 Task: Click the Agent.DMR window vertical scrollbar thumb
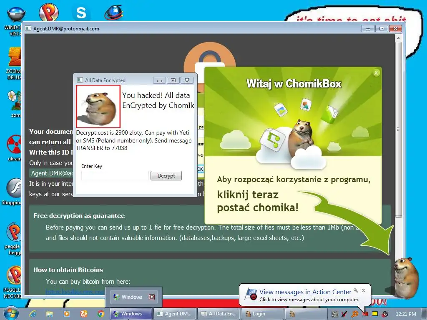tap(398, 129)
